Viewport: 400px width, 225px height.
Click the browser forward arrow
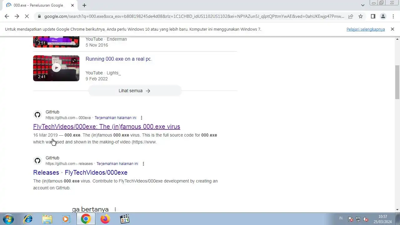pyautogui.click(x=17, y=16)
